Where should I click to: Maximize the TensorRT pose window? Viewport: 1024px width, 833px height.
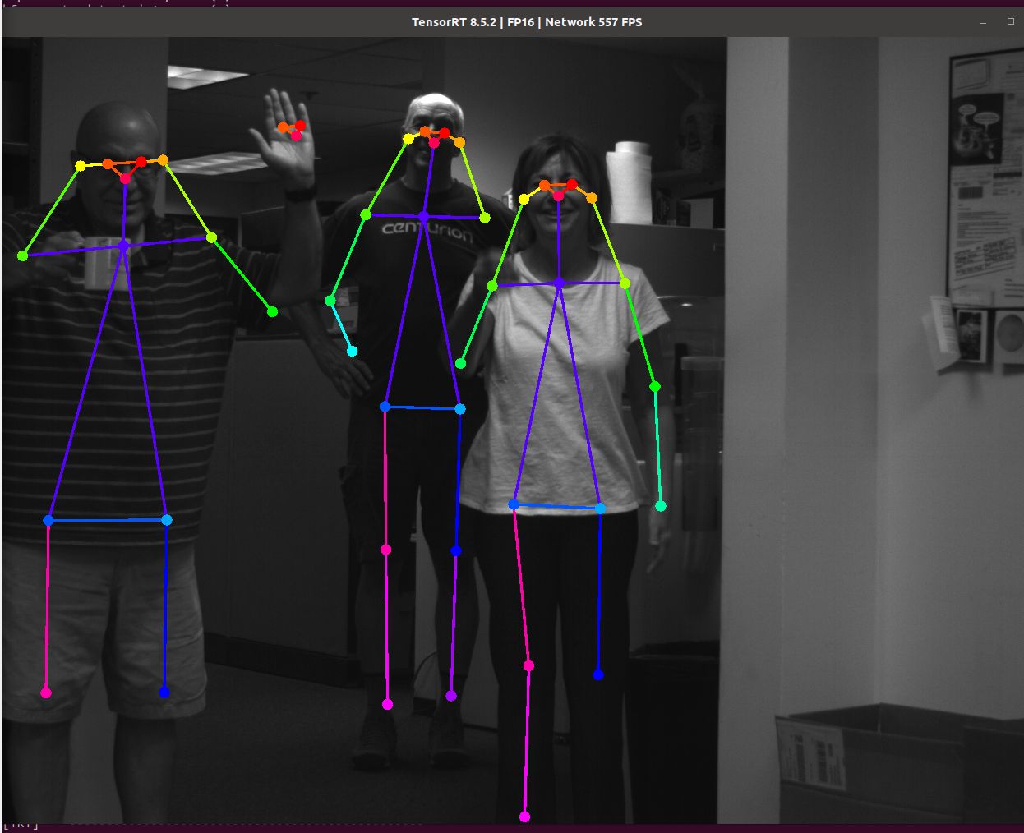pyautogui.click(x=1010, y=21)
